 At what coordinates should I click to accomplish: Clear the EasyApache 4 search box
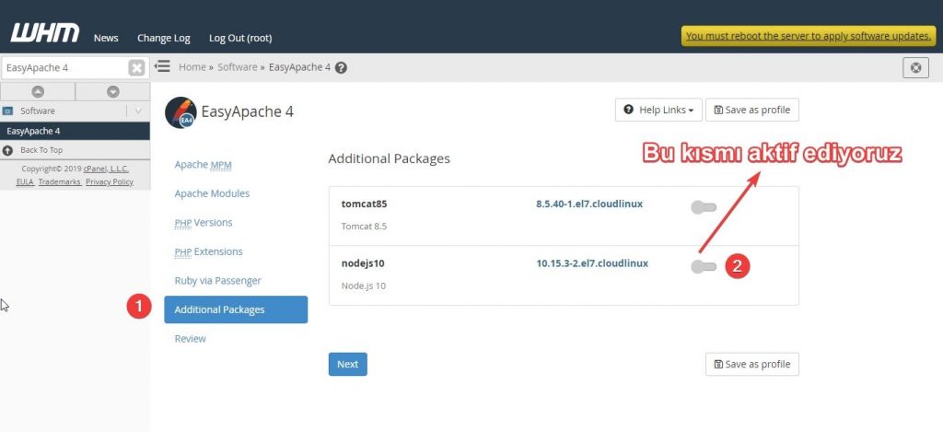(x=136, y=68)
